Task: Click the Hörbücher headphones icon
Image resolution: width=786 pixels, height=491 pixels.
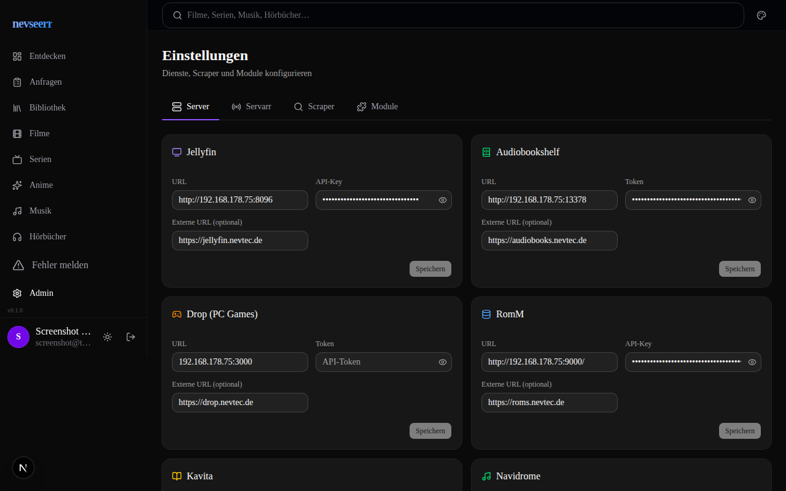Action: [x=17, y=237]
